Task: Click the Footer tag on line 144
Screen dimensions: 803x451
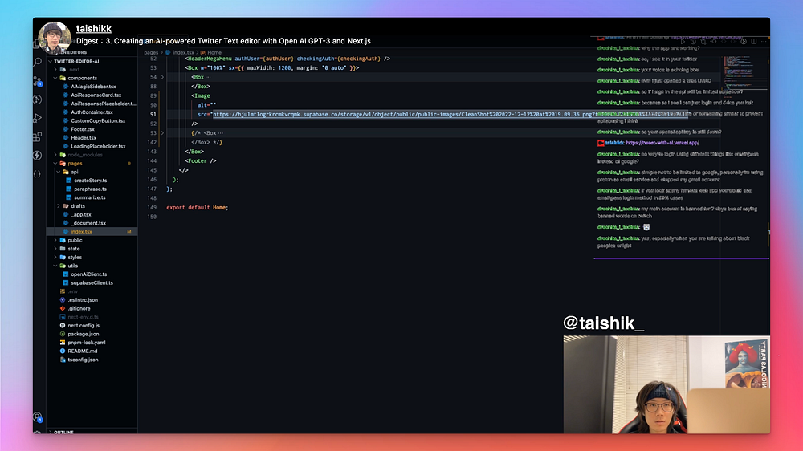Action: pyautogui.click(x=201, y=161)
